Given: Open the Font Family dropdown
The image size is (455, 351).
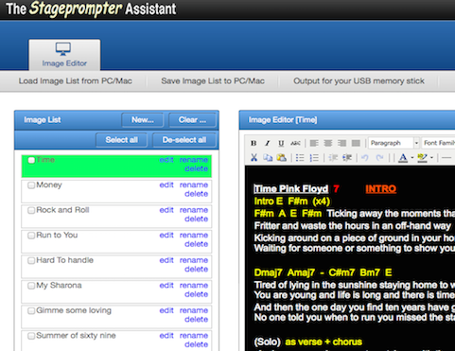Looking at the screenshot, I should coord(438,143).
